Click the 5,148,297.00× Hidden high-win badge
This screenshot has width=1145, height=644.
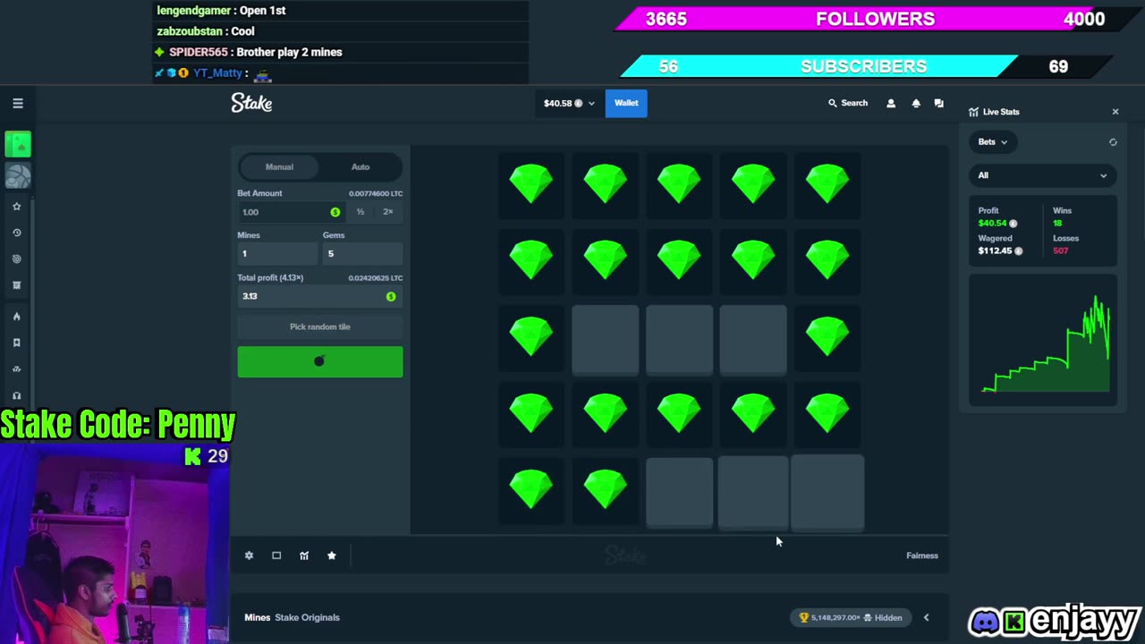851,617
